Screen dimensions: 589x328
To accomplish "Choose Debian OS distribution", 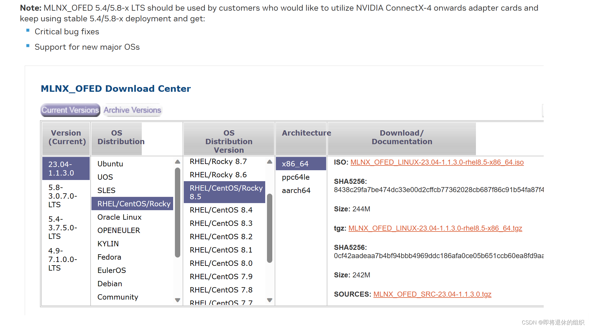I will [110, 284].
